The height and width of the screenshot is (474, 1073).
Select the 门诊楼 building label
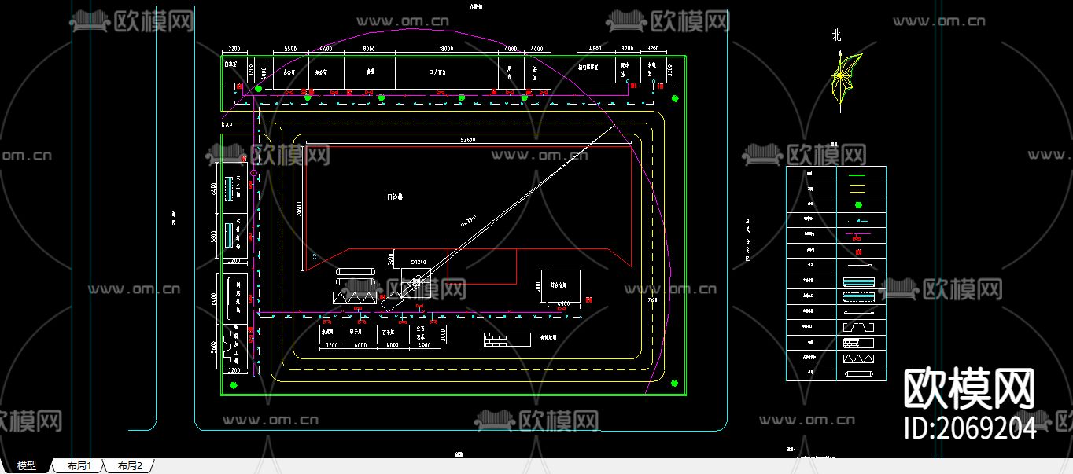pos(394,197)
